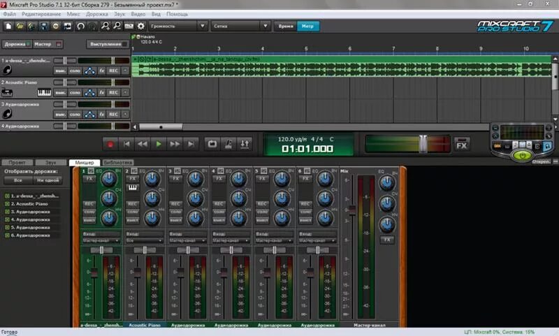Click the a-dessa audio clip on timeline
This screenshot has height=336, width=559.
click(x=342, y=66)
